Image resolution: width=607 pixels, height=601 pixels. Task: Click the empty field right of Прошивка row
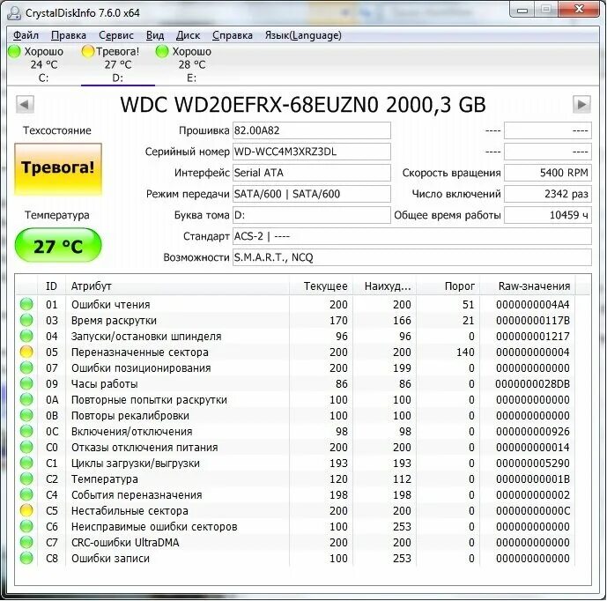coord(548,130)
